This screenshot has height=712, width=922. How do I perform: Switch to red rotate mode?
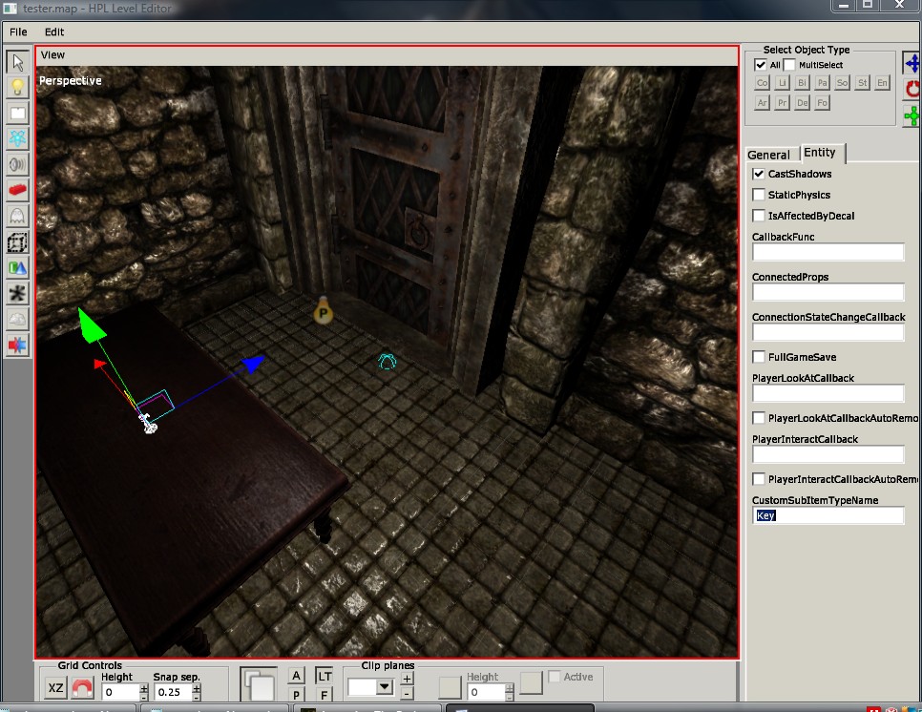(x=912, y=89)
